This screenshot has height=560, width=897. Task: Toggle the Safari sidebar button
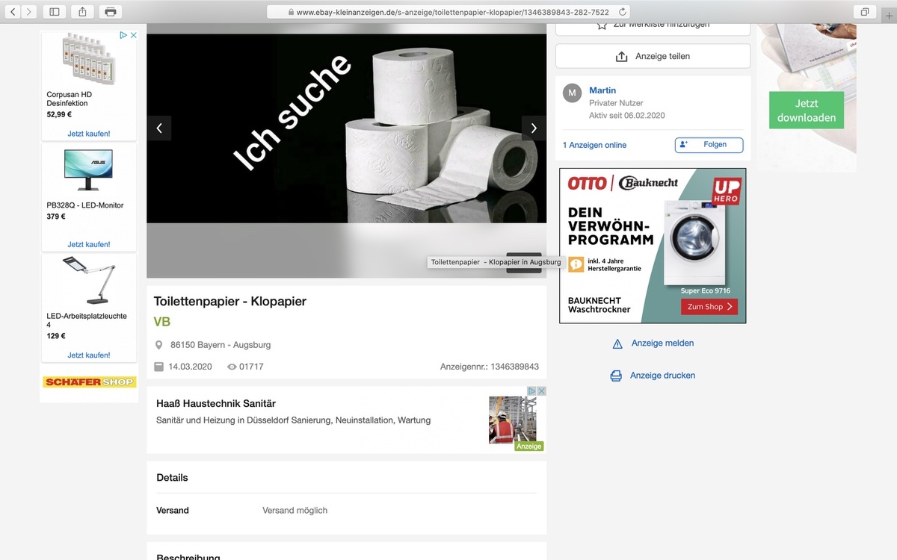click(55, 12)
